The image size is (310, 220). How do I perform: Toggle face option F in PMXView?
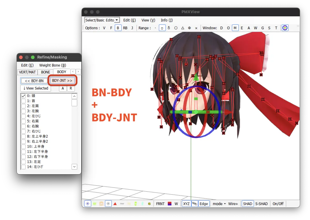[x=111, y=28]
